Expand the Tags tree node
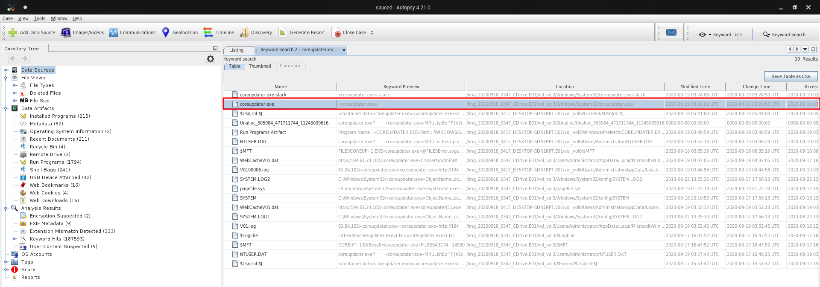The image size is (820, 287). coord(6,262)
